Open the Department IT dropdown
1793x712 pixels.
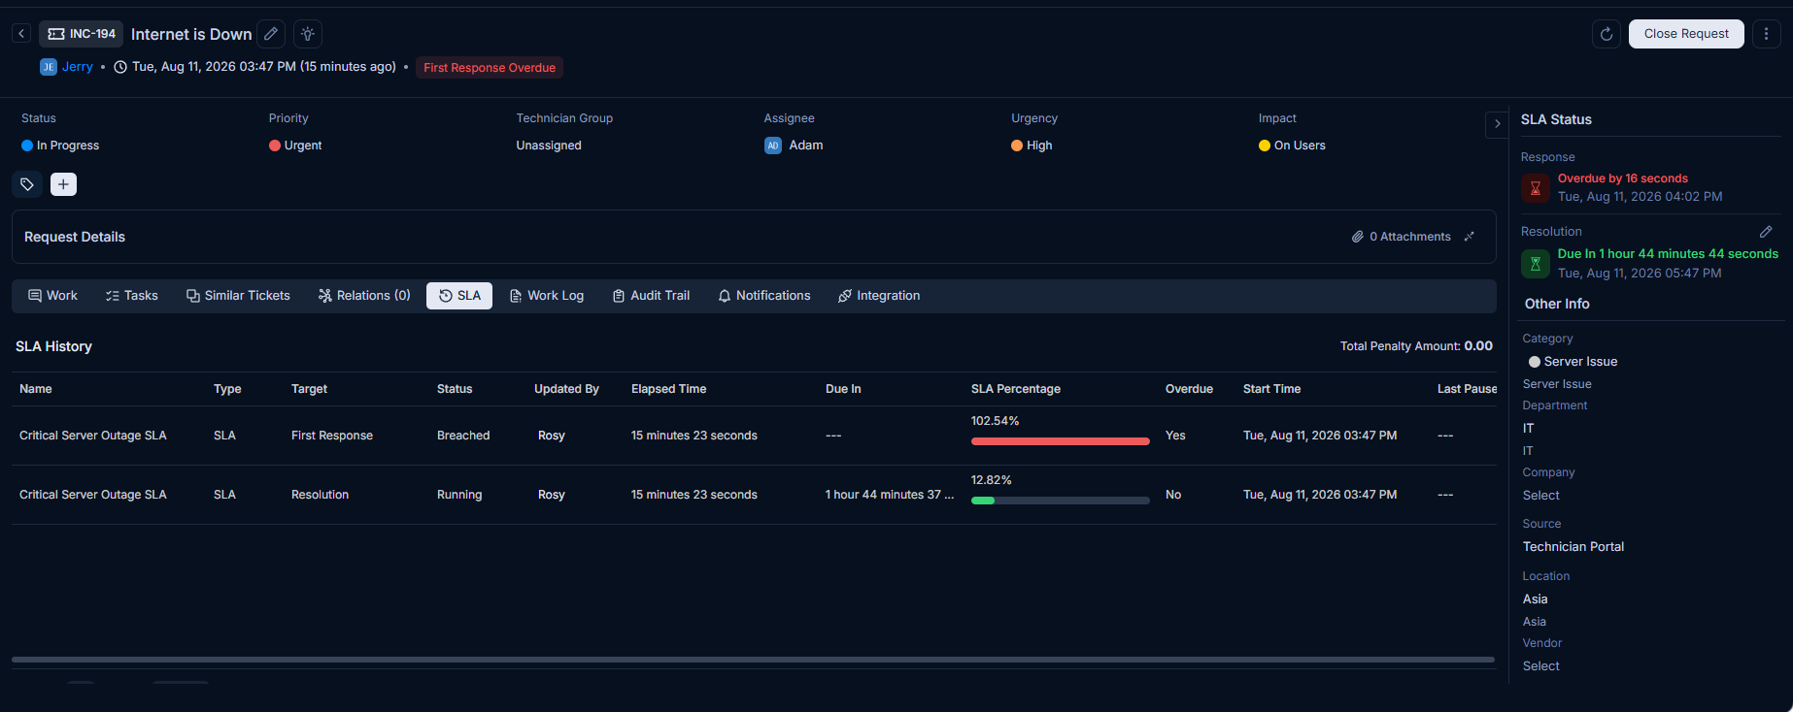pyautogui.click(x=1529, y=429)
